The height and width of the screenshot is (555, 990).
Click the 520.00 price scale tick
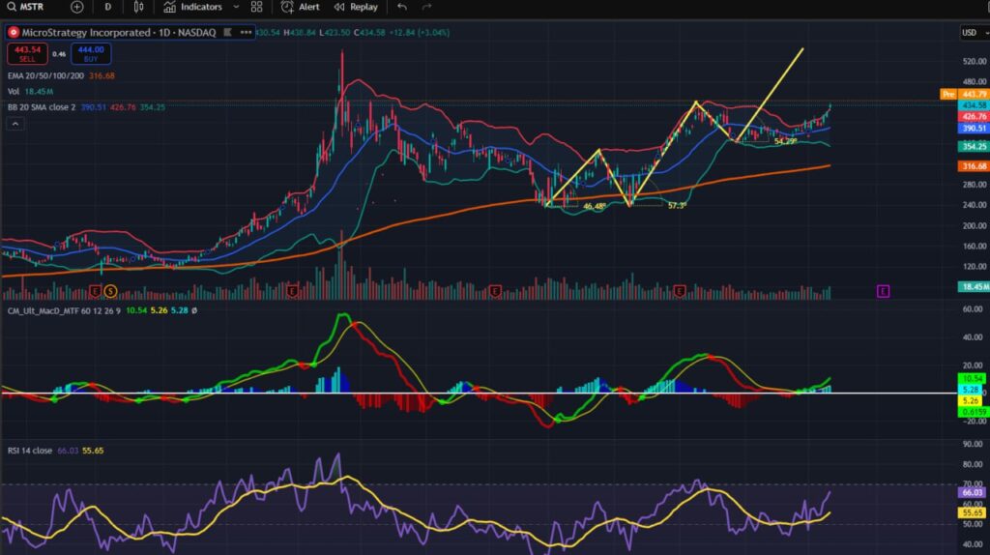tap(975, 61)
